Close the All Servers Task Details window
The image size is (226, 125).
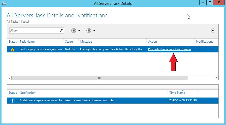pos(219,3)
